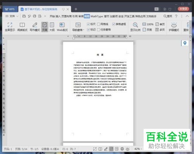Switch to Web layout (Web版式)
This screenshot has height=154, width=194.
(62, 27)
